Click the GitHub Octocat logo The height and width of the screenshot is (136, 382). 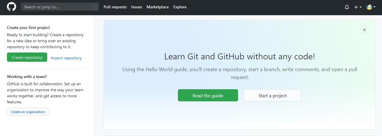coord(12,7)
